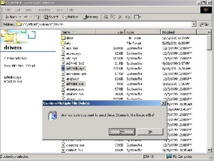Click the "File Folder" type of etc row
The image size is (214, 161).
click(133, 43)
